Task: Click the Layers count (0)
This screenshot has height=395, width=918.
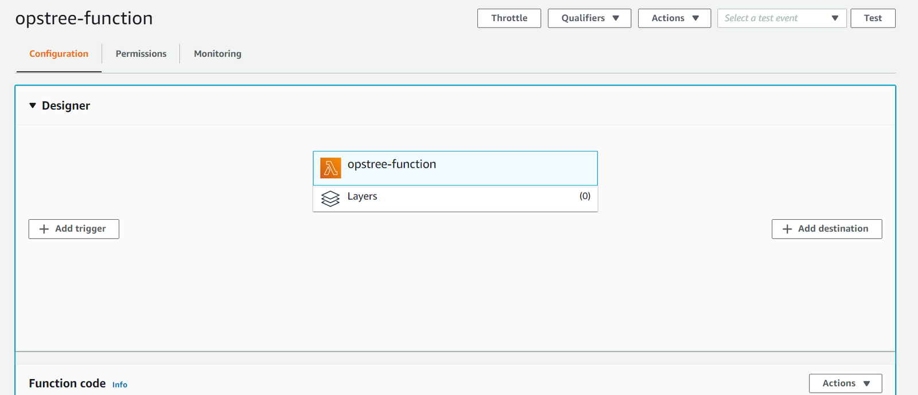Action: pos(585,196)
